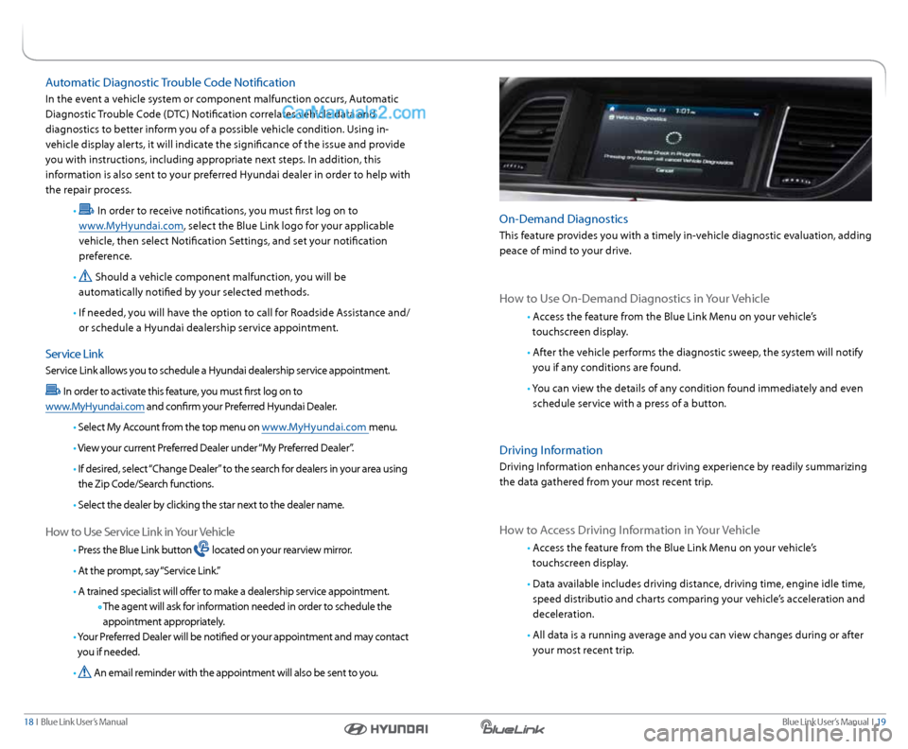
Task: Click the bullet "Select the dealer by clicking the star"
Action: [211, 505]
